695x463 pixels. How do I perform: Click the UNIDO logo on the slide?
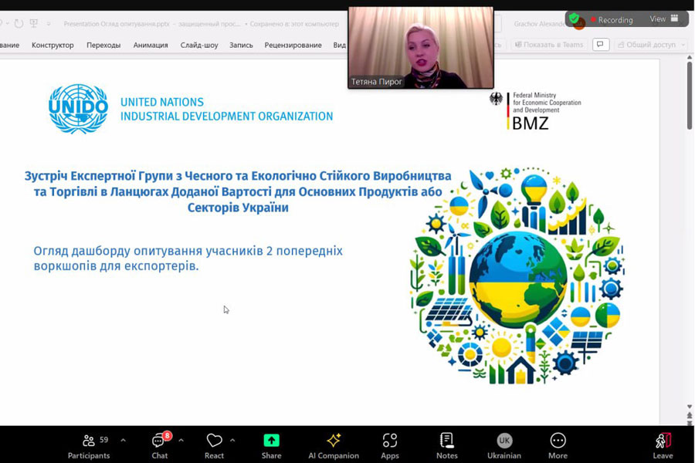click(x=78, y=109)
